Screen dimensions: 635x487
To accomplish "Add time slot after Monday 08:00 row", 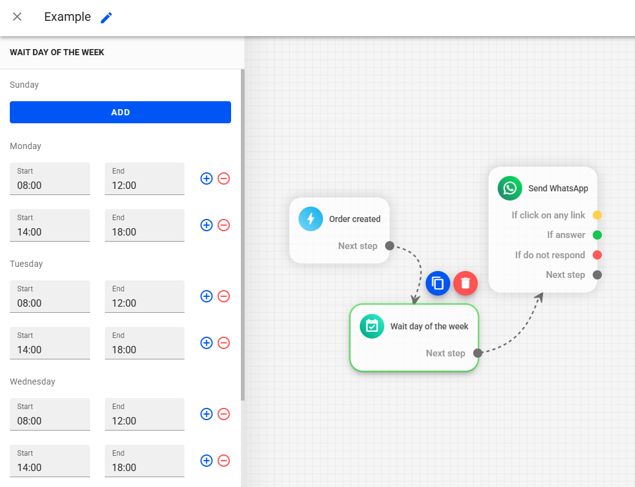I will (207, 178).
